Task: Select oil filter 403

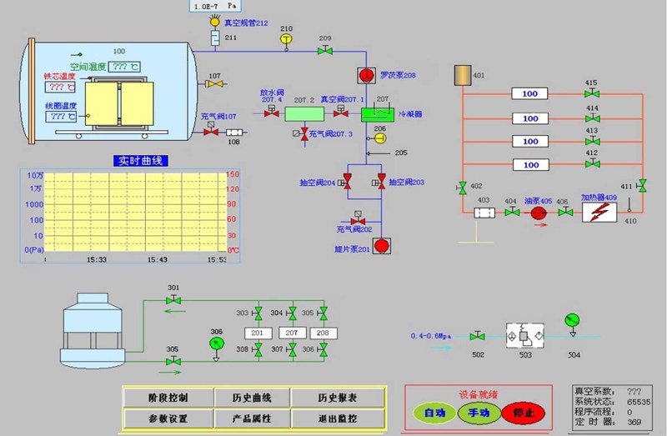Action: tap(484, 213)
